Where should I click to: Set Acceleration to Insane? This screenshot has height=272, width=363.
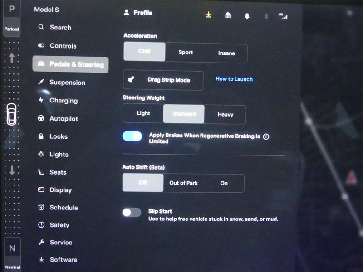pos(226,53)
